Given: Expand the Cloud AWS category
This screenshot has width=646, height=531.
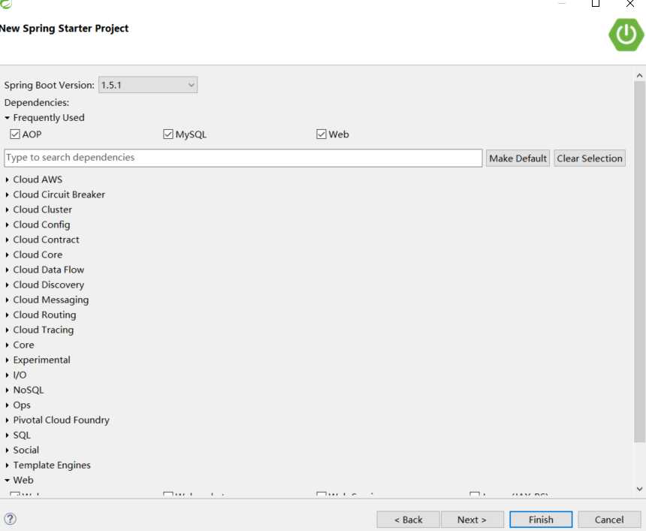Looking at the screenshot, I should coord(7,180).
